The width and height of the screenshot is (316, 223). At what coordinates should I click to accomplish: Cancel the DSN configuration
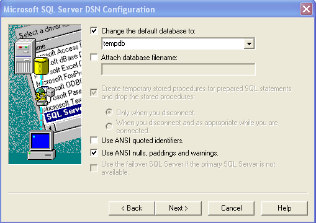pos(231,208)
